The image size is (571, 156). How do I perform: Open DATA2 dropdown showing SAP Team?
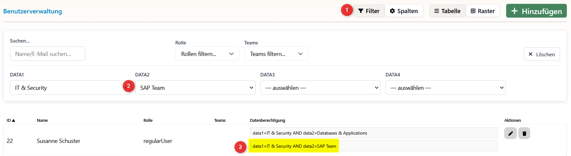tap(195, 88)
